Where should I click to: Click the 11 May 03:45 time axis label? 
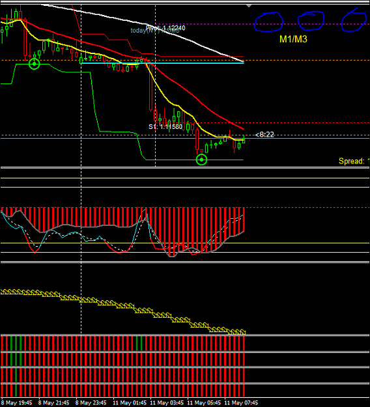[x=167, y=403]
